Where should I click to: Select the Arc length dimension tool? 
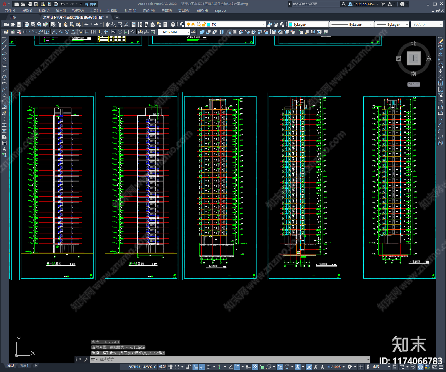point(40,32)
